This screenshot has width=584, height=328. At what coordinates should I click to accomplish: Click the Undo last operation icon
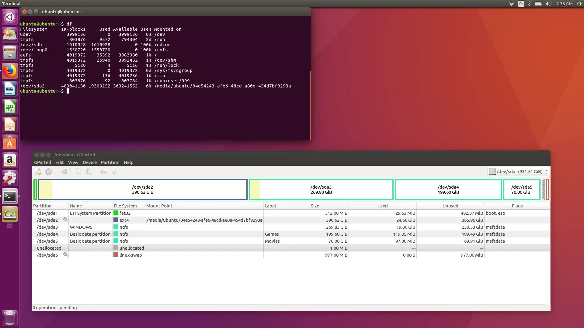point(103,172)
